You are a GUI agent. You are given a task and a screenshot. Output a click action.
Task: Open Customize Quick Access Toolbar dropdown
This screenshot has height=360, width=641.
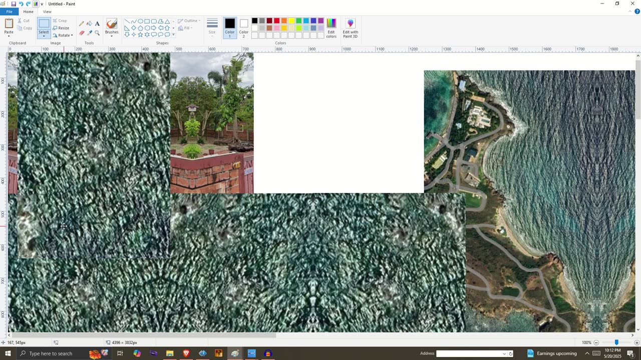click(x=42, y=4)
